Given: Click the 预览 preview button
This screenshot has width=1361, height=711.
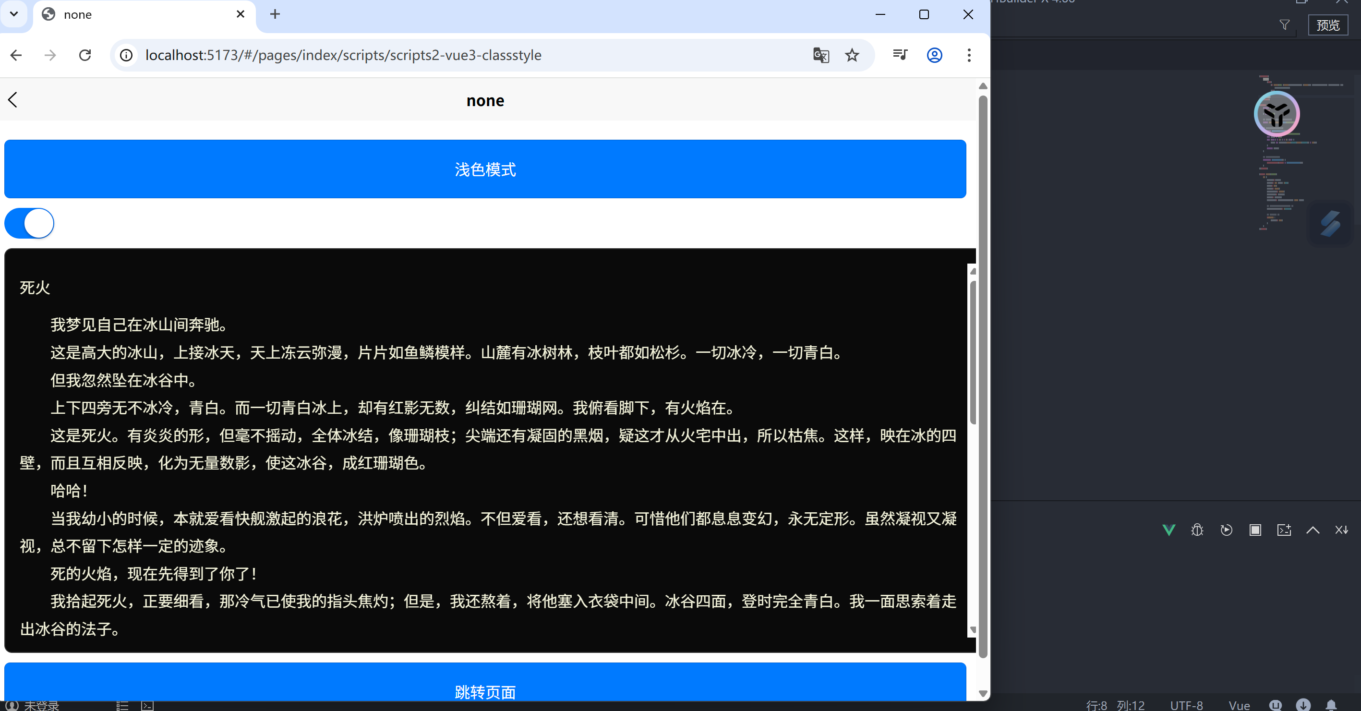Looking at the screenshot, I should [1328, 25].
